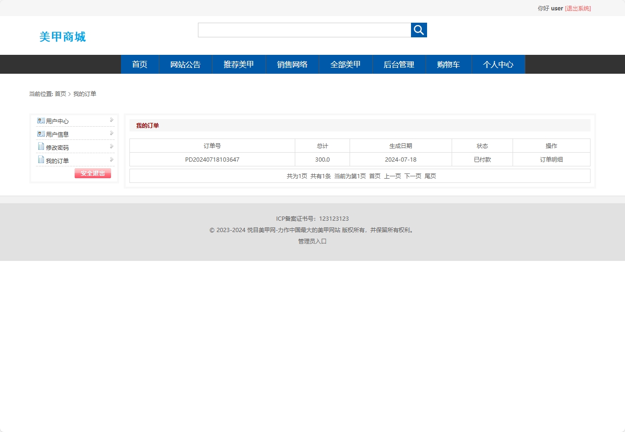Select the 后台管理 navigation item
The image size is (625, 432).
point(399,64)
